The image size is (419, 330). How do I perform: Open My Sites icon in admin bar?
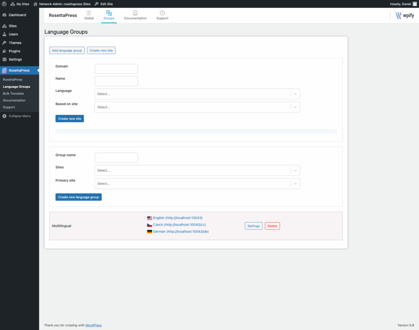tap(13, 4)
